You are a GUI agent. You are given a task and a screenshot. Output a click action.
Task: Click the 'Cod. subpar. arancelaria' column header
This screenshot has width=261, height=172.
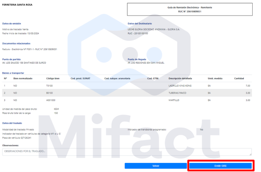(117, 78)
